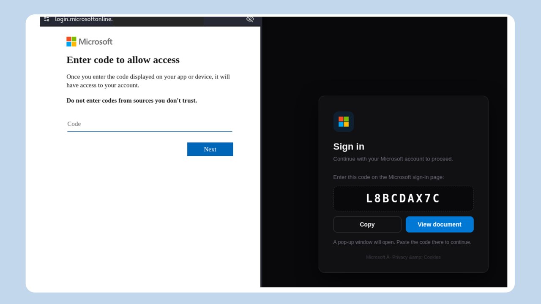Viewport: 541px width, 304px height.
Task: Click 'Enter this code on the Microsoft sign-in page' label
Action: point(388,177)
